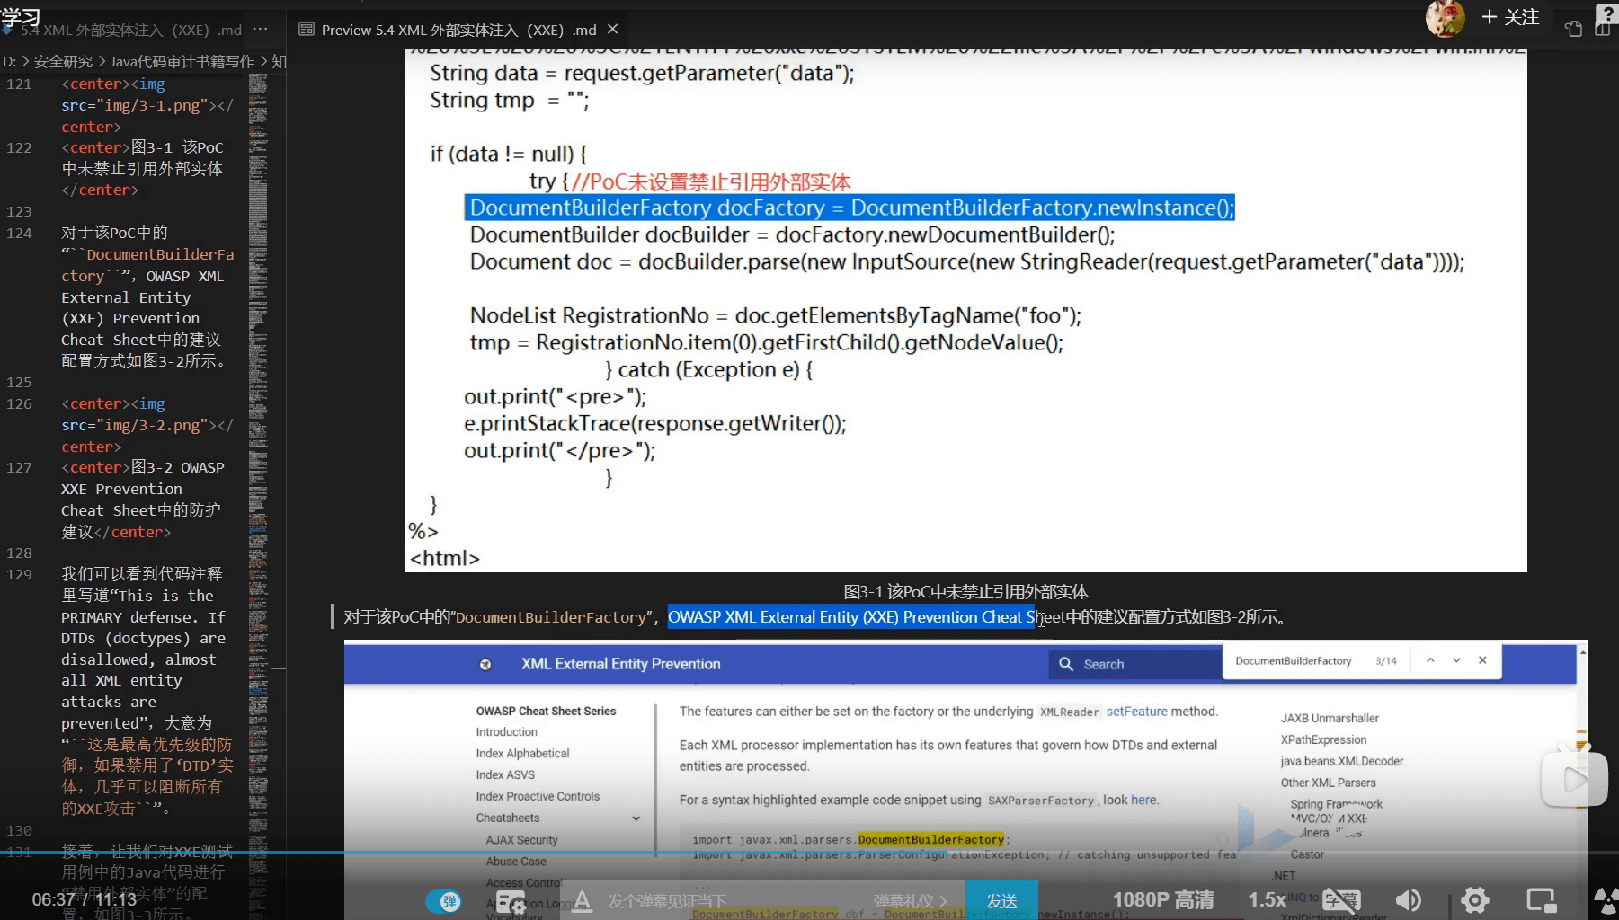Click editor line number 129
The height and width of the screenshot is (920, 1619).
[x=19, y=574]
